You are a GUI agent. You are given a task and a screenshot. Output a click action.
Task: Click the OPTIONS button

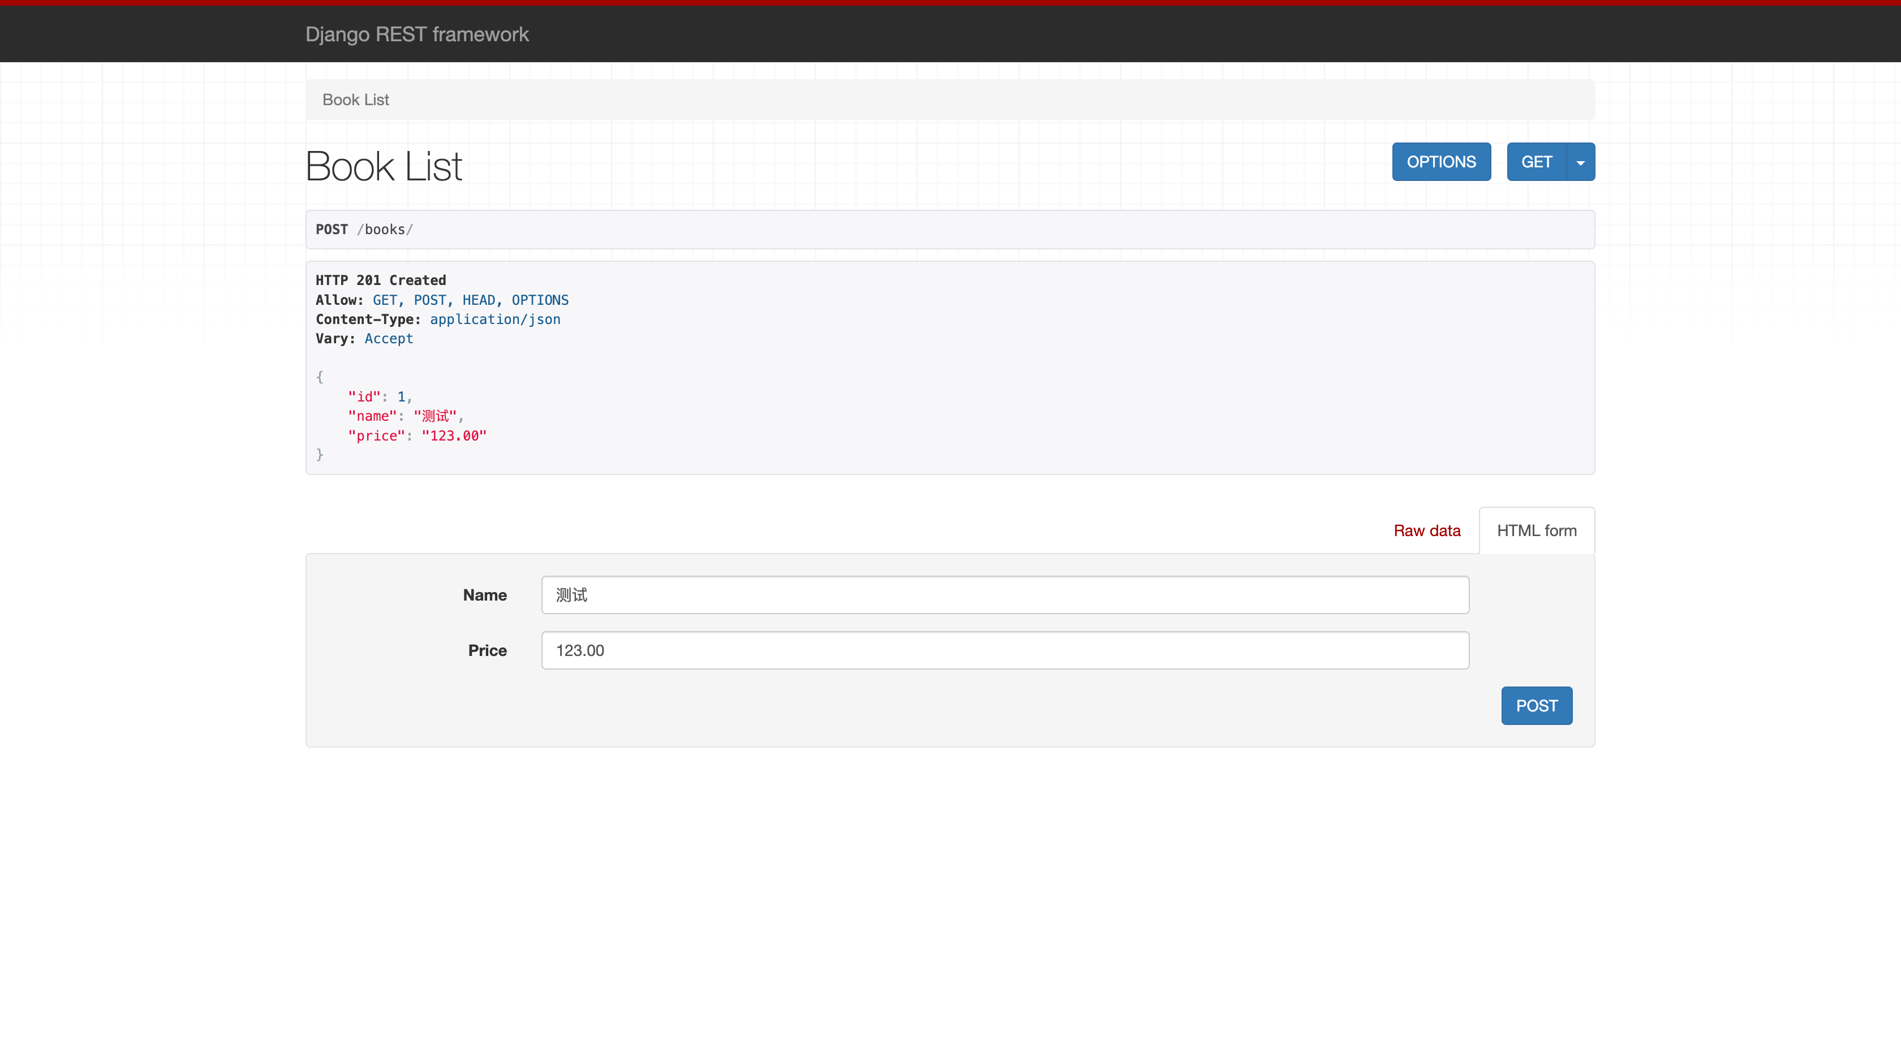(1440, 162)
